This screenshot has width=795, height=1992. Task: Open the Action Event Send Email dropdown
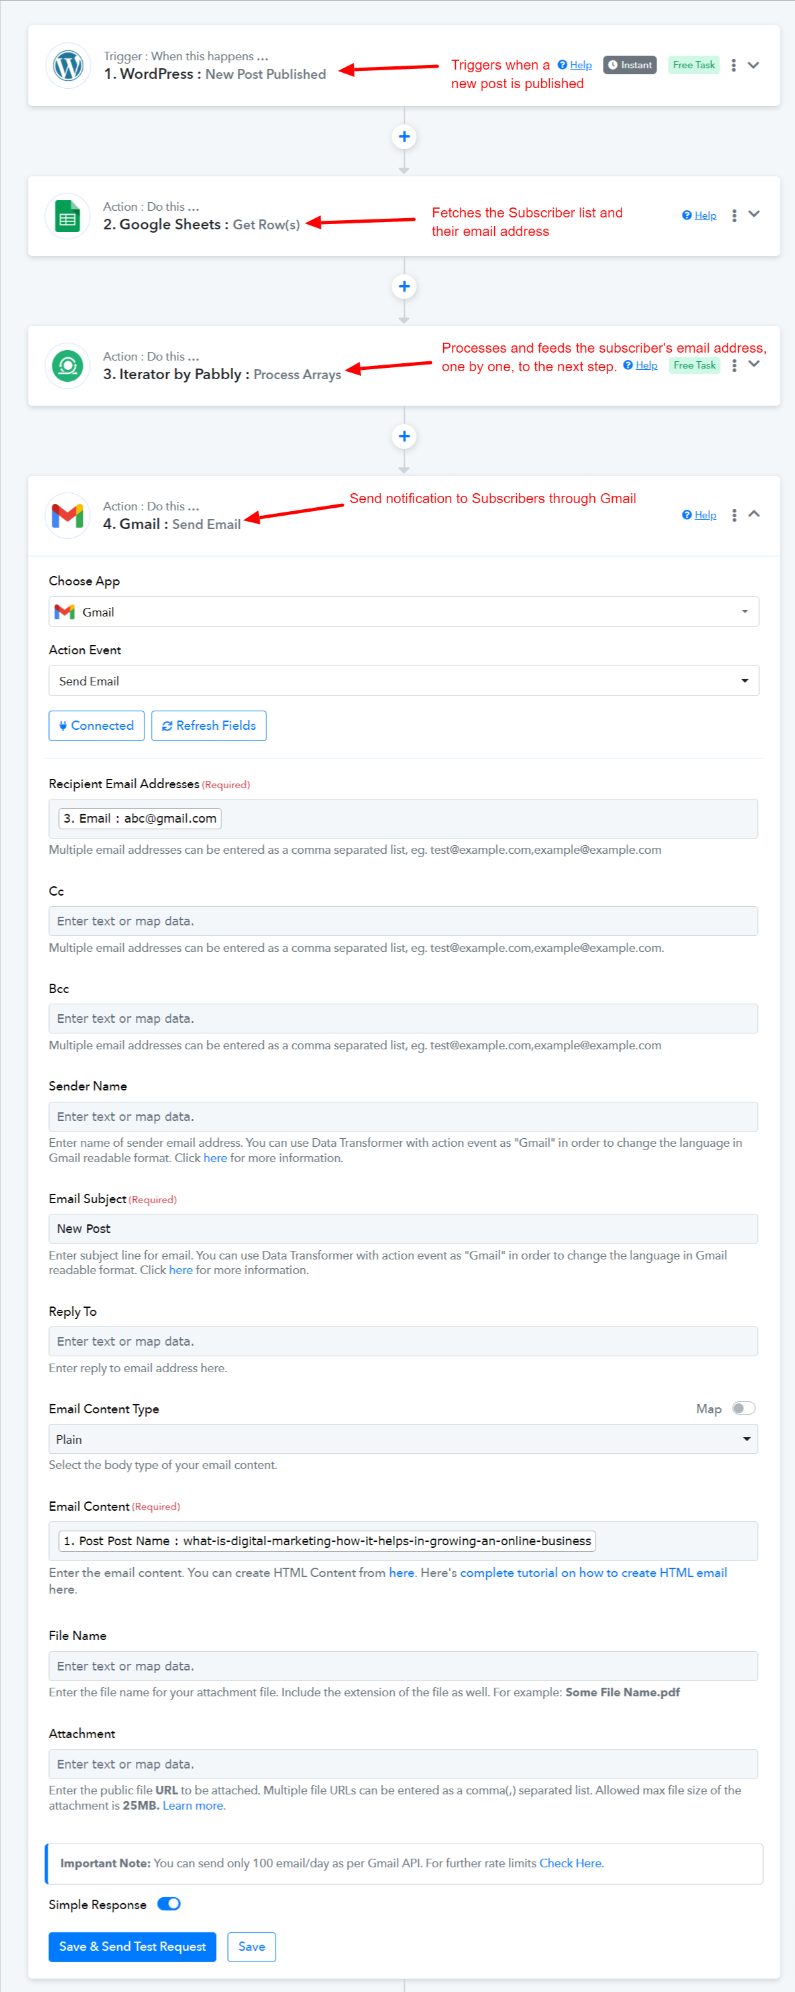pyautogui.click(x=403, y=681)
